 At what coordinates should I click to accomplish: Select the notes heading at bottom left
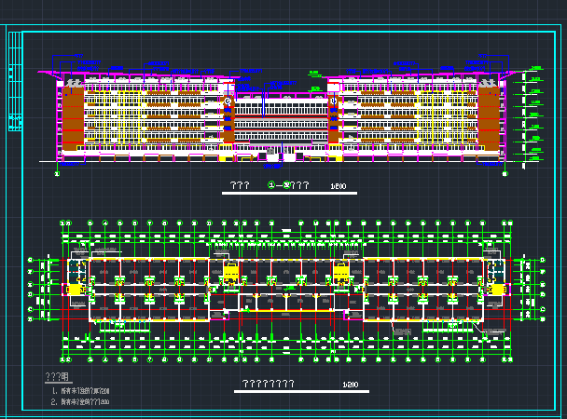point(56,377)
